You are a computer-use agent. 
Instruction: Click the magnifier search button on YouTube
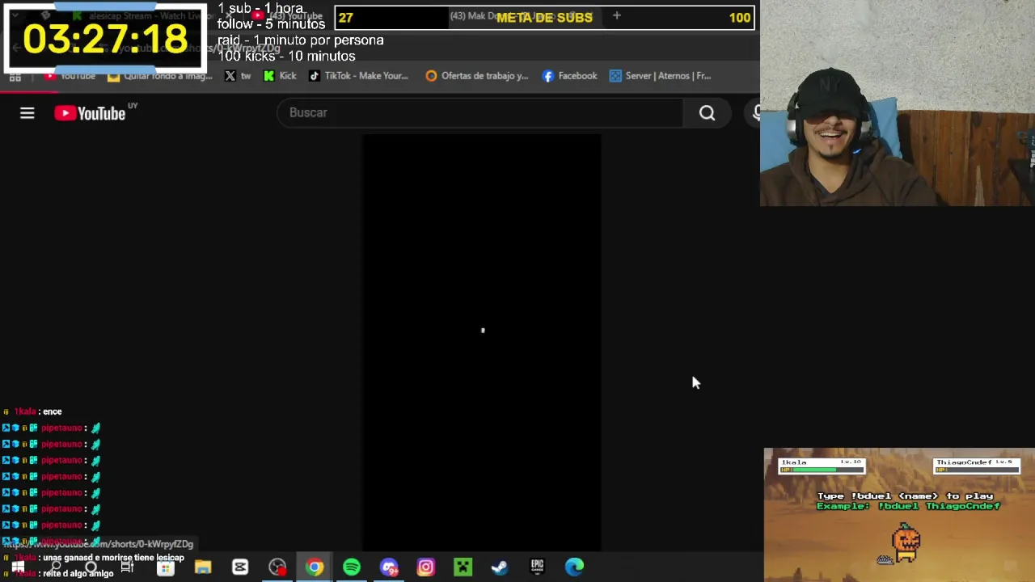tap(707, 113)
